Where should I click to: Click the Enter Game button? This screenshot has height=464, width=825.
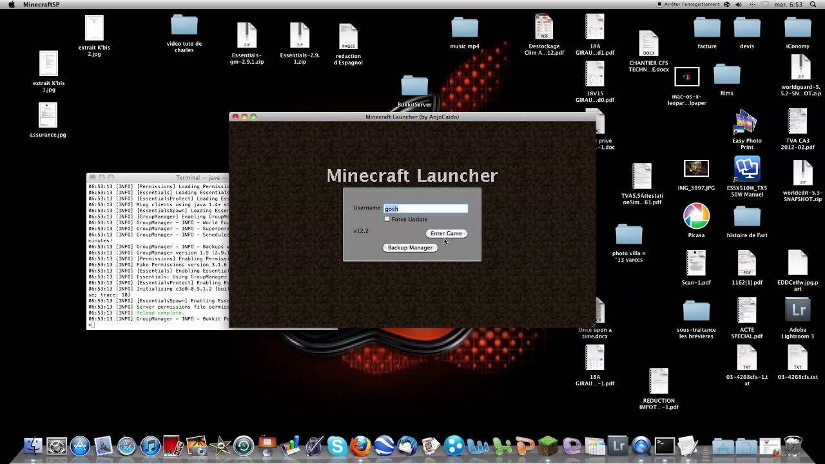pos(446,233)
